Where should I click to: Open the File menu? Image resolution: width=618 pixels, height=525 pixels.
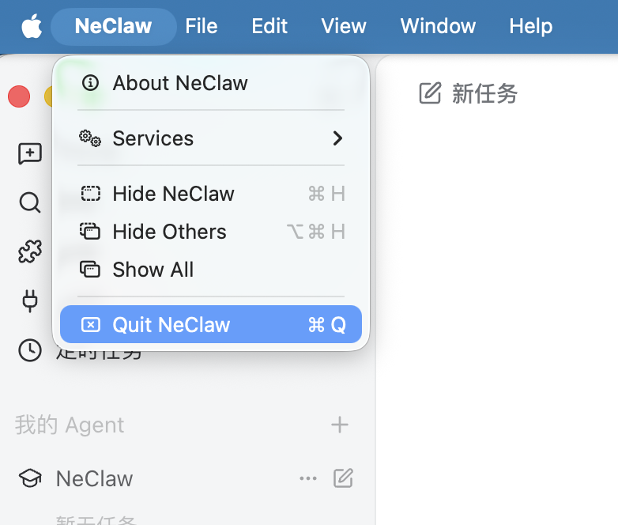click(202, 26)
